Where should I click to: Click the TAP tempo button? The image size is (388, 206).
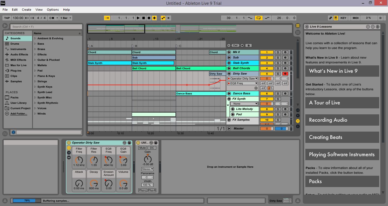[7, 18]
